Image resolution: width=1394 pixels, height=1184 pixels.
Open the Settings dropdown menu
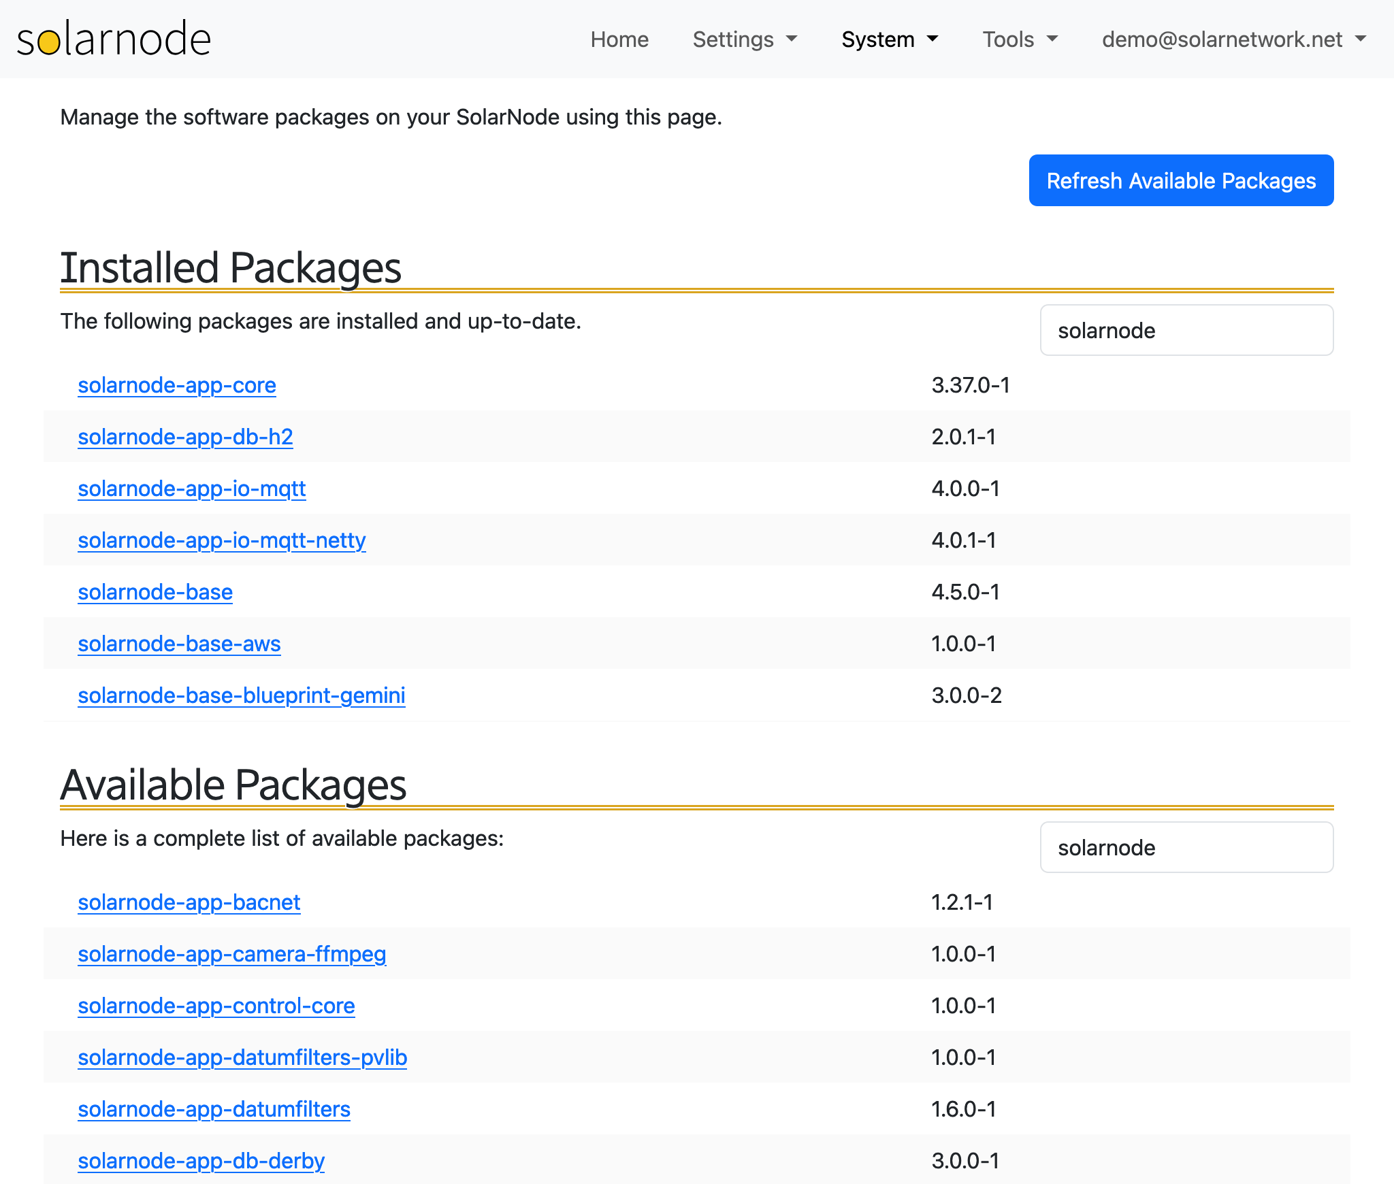click(x=745, y=39)
